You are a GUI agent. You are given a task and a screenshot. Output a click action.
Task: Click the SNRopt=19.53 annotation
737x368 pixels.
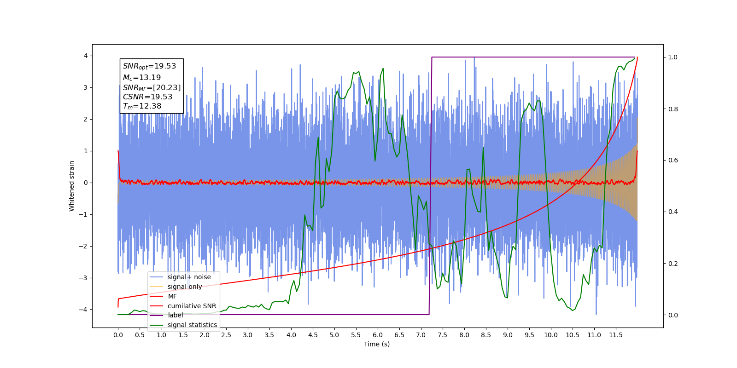(x=149, y=66)
